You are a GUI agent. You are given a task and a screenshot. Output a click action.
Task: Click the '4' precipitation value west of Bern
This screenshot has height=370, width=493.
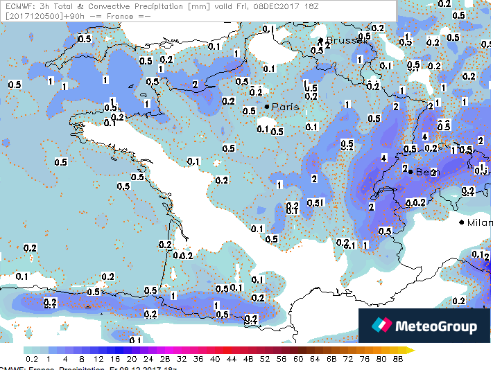click(x=383, y=158)
